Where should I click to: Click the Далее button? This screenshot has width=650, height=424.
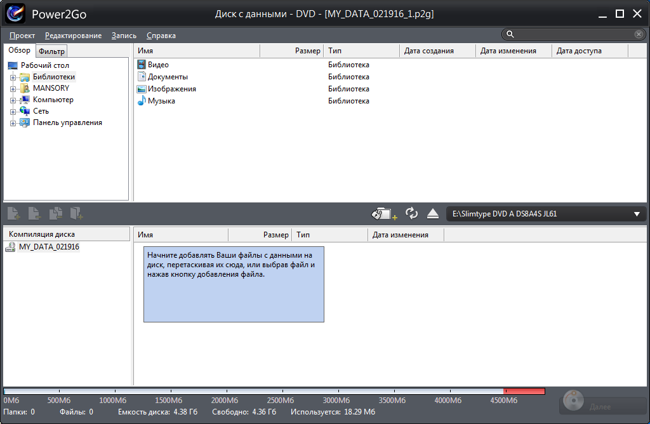[602, 406]
